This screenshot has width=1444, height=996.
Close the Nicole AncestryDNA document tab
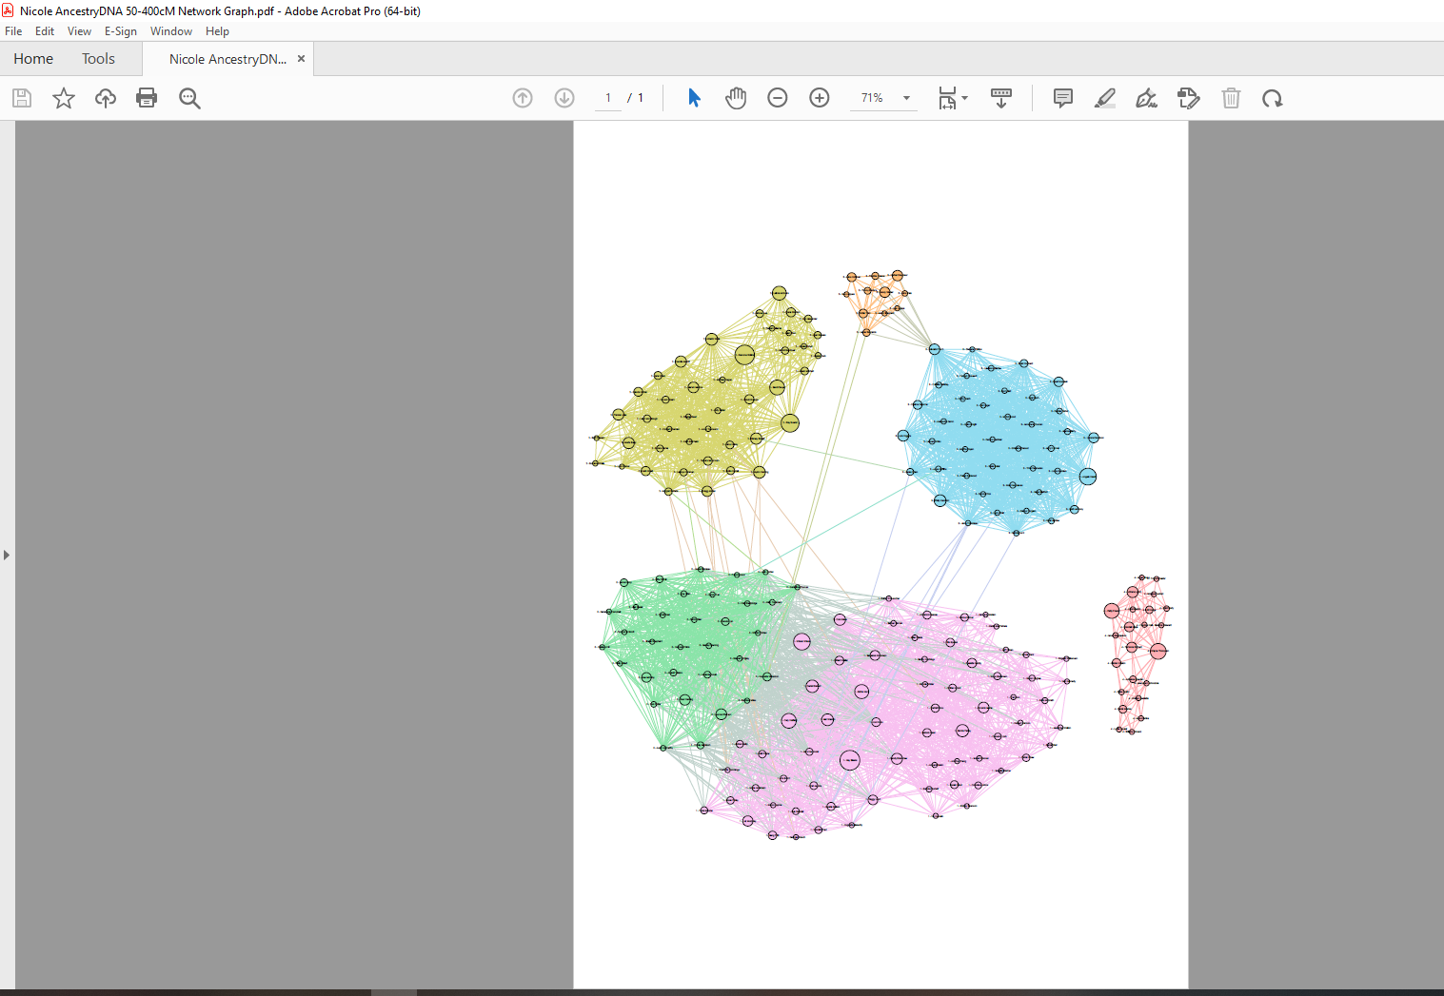pos(302,59)
